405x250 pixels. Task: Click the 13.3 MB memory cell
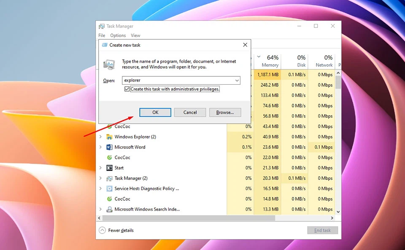point(267,209)
